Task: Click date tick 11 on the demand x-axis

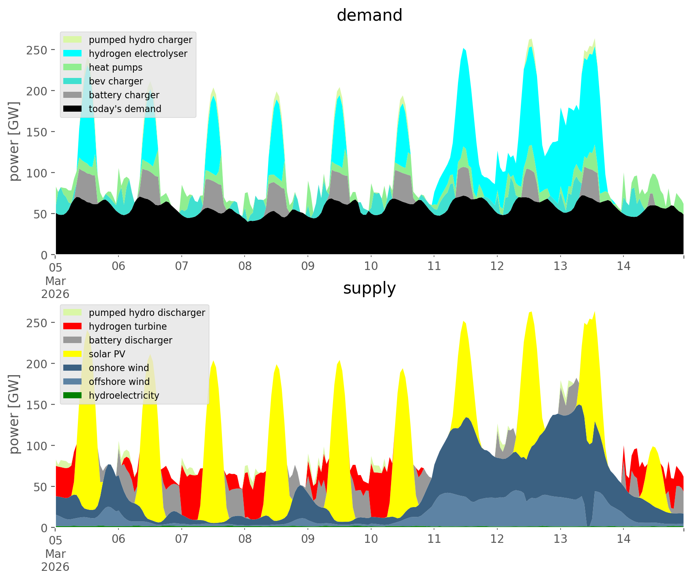Action: (434, 266)
